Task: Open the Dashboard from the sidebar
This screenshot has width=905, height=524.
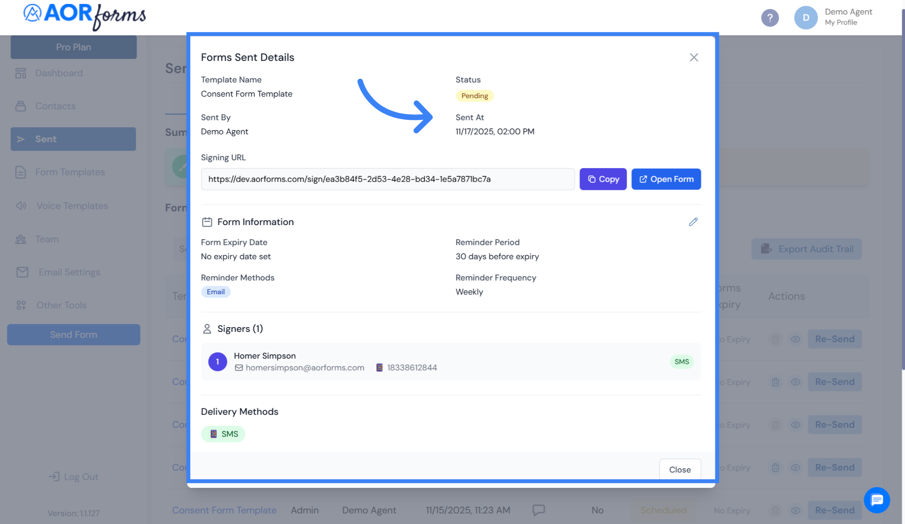Action: pyautogui.click(x=59, y=73)
